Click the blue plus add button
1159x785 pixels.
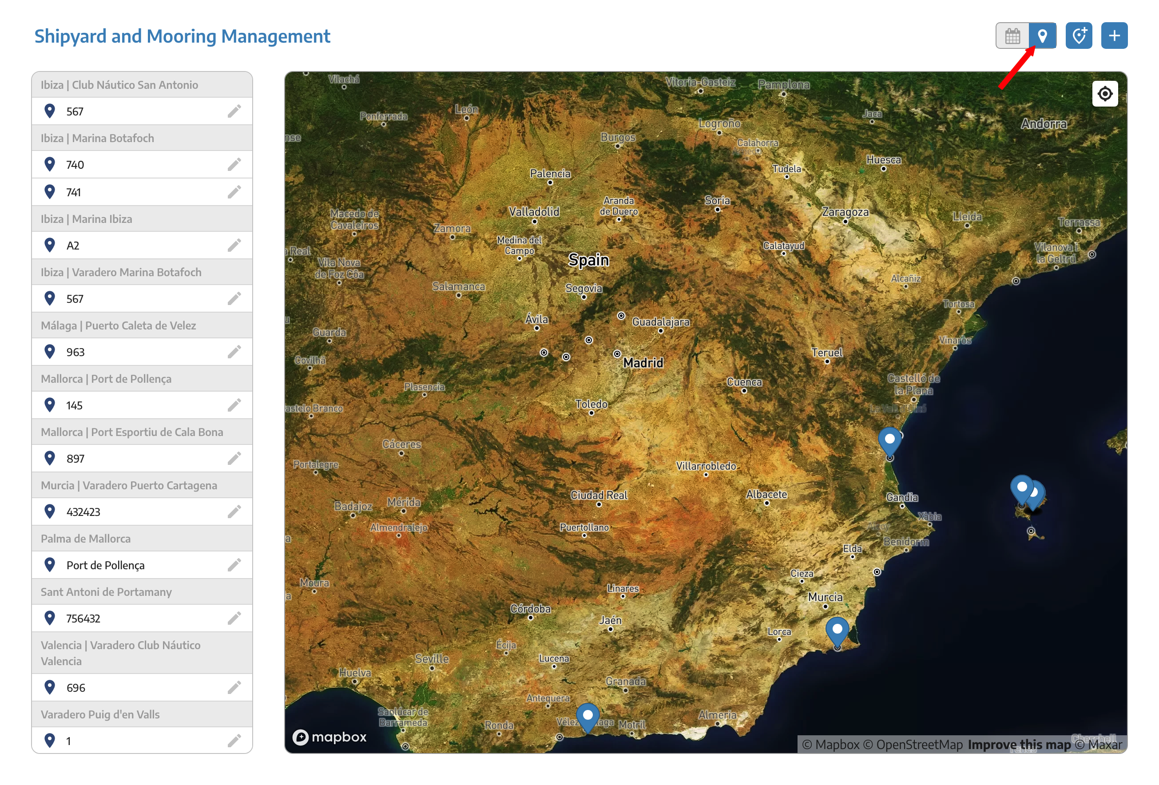pyautogui.click(x=1114, y=36)
